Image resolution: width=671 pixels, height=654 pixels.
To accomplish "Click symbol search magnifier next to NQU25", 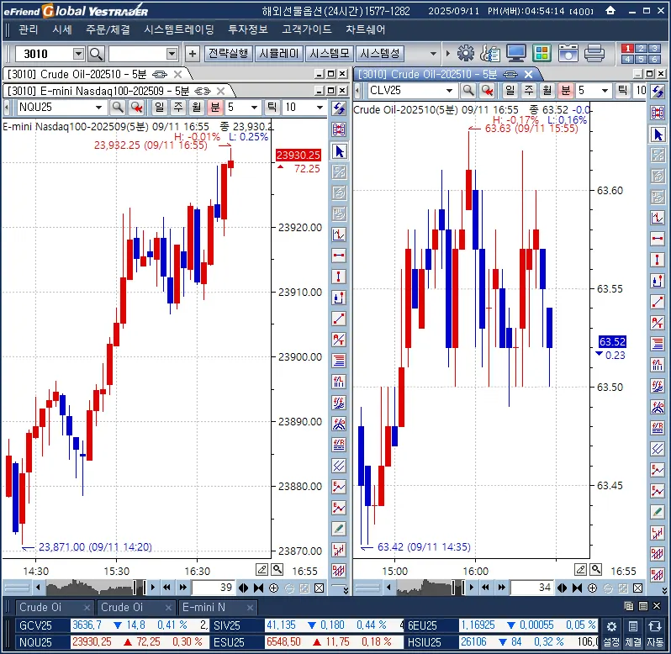I will pyautogui.click(x=117, y=107).
